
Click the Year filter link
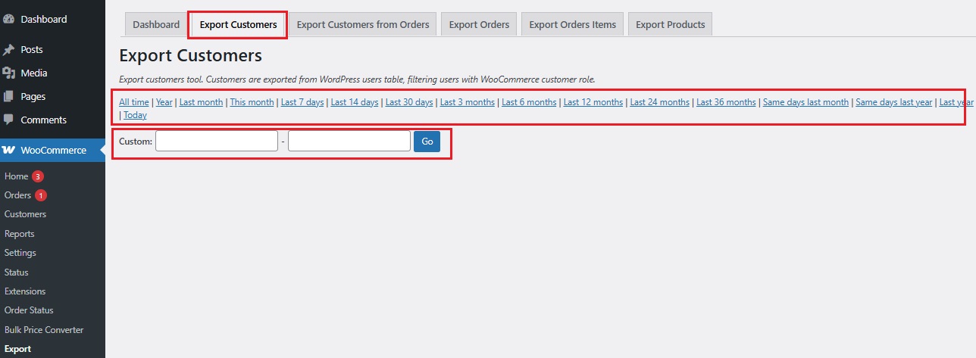[x=164, y=102]
